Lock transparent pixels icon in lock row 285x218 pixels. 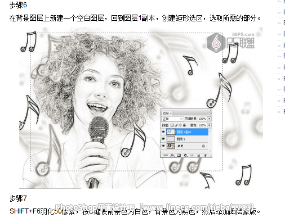tap(172, 125)
